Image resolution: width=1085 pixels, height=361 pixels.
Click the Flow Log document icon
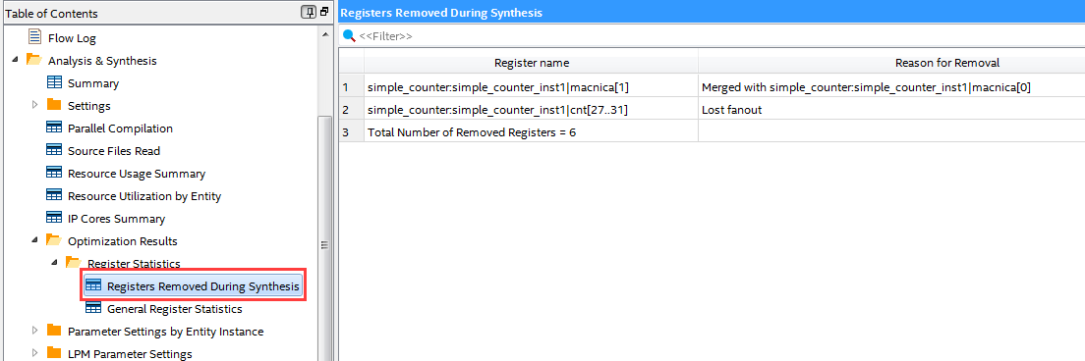(34, 37)
